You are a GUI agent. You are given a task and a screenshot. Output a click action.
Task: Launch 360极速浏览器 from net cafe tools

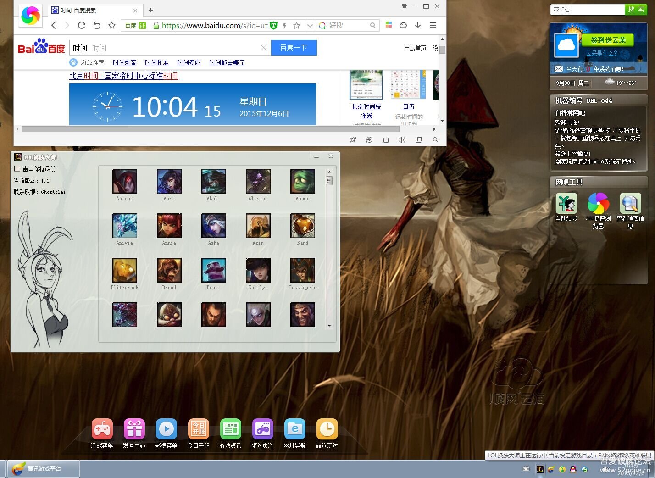(599, 203)
